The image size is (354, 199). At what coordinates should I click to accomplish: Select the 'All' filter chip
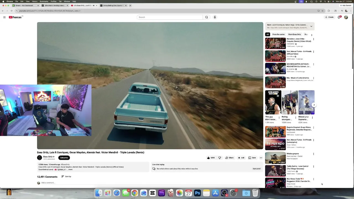tap(267, 35)
